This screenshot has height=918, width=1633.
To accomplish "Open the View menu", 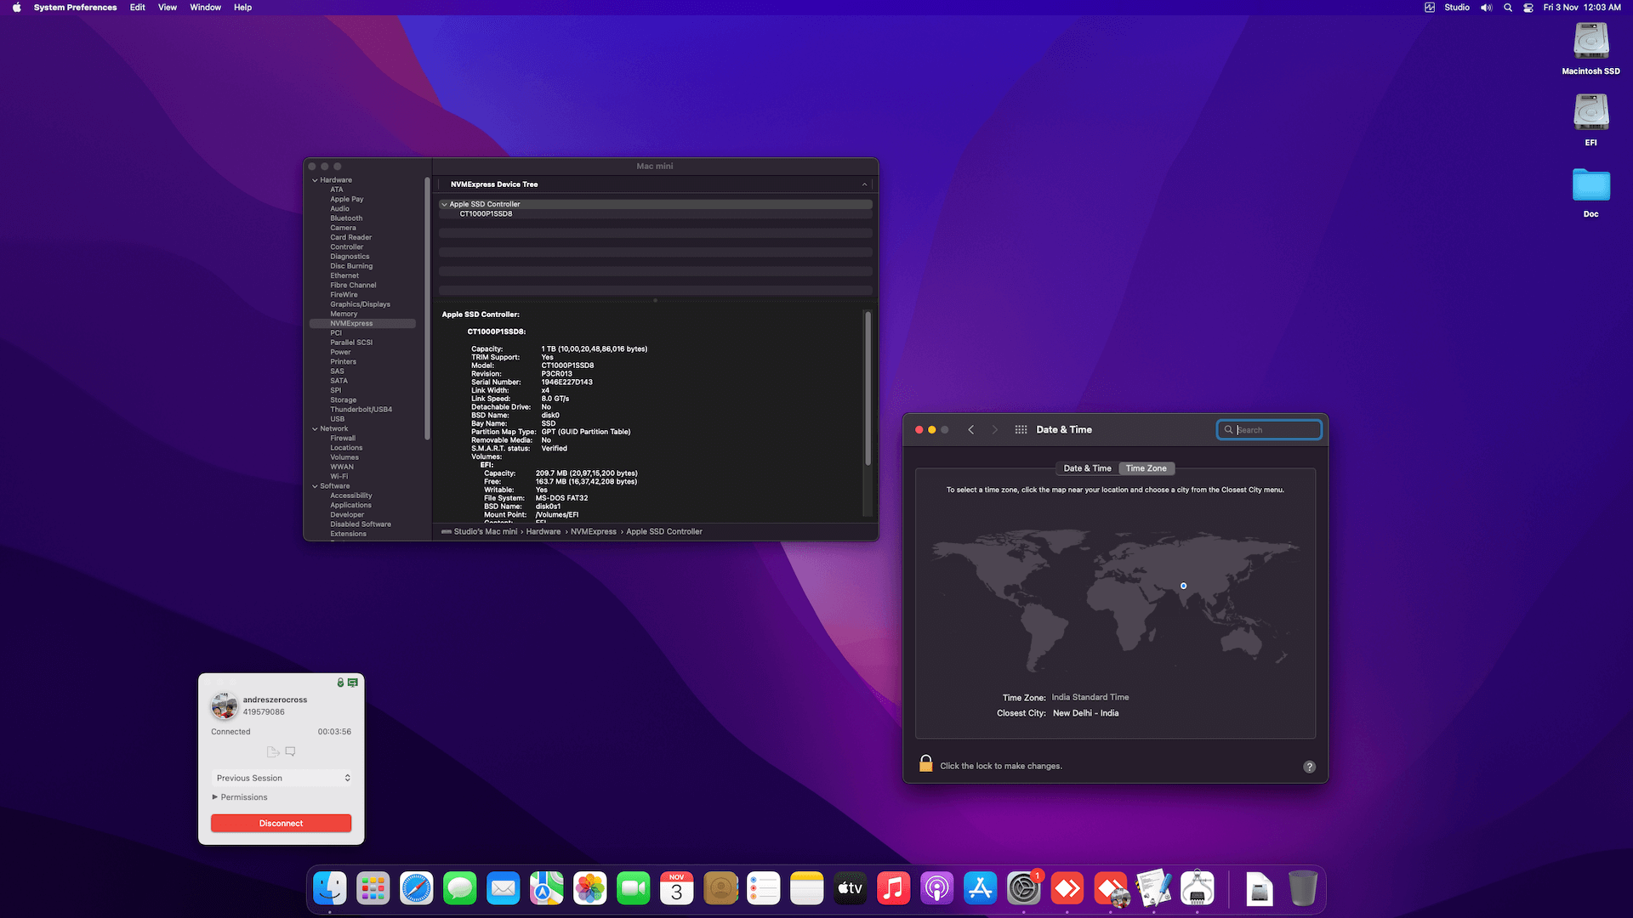I will click(x=168, y=8).
